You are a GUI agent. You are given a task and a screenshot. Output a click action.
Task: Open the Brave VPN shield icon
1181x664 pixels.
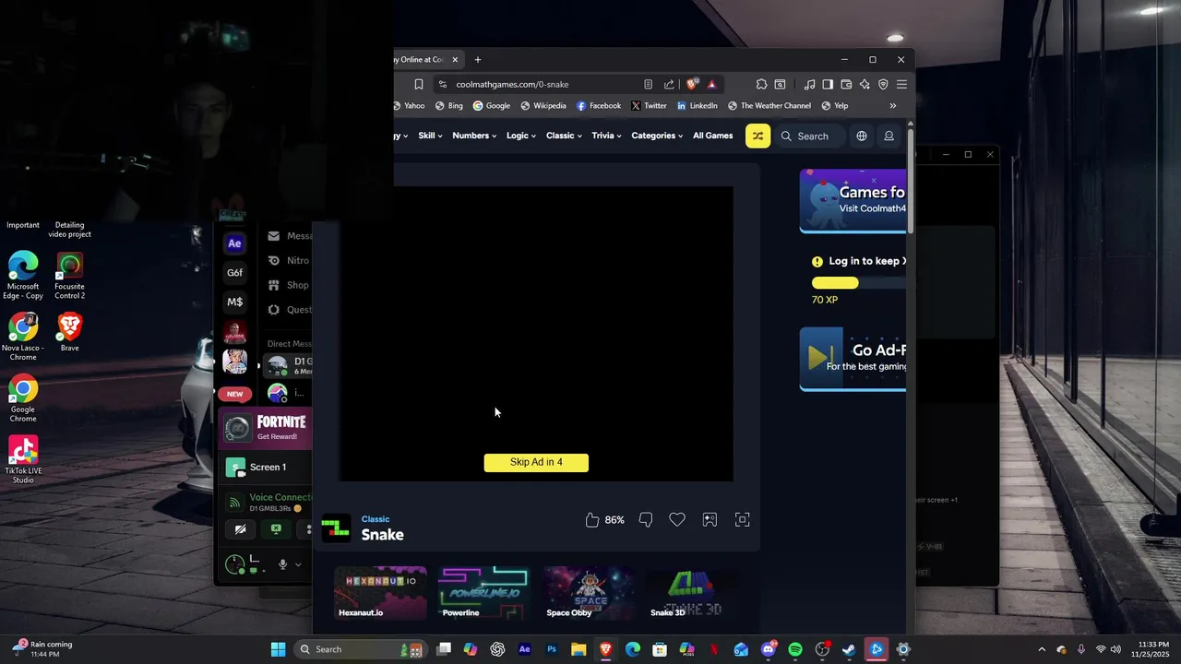tap(883, 84)
